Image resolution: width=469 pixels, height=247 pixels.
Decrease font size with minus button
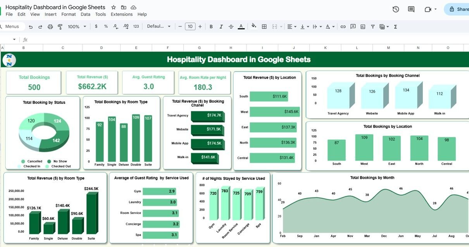(x=180, y=27)
